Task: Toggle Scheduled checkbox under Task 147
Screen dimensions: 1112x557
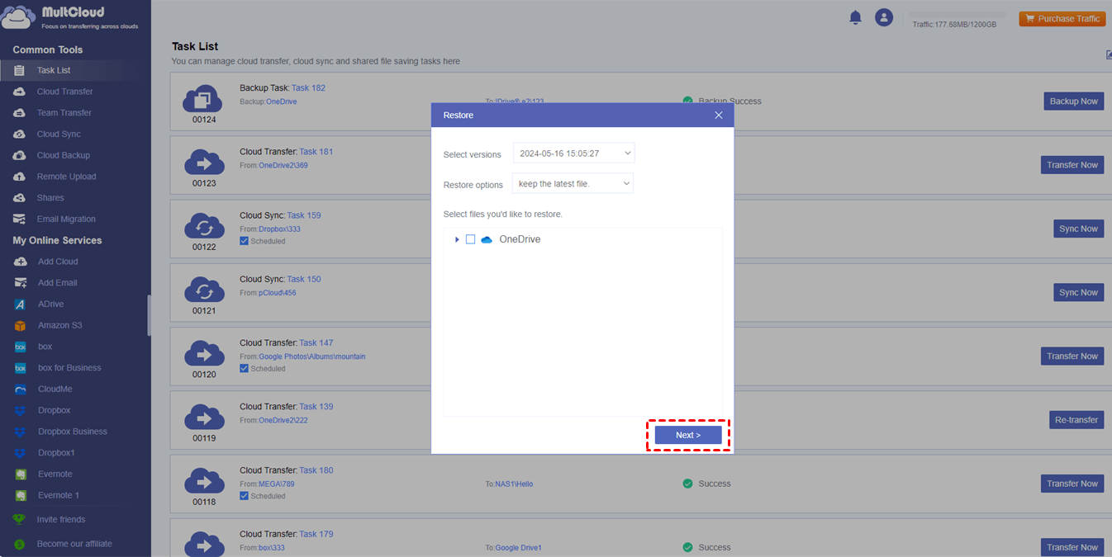Action: pos(244,369)
